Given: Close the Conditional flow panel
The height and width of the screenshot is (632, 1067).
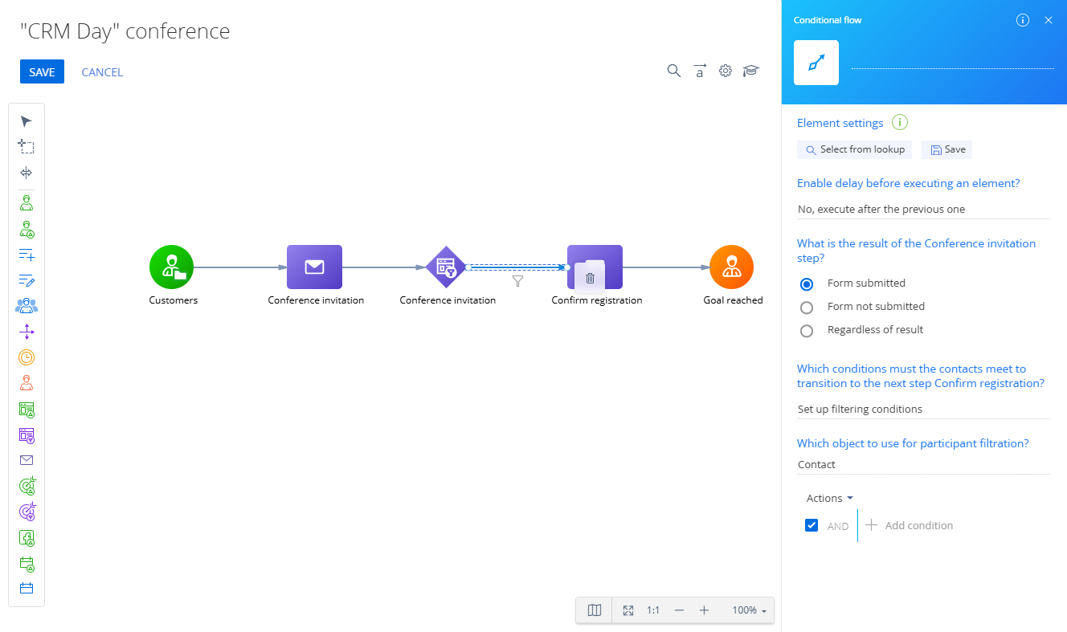Looking at the screenshot, I should pyautogui.click(x=1049, y=20).
